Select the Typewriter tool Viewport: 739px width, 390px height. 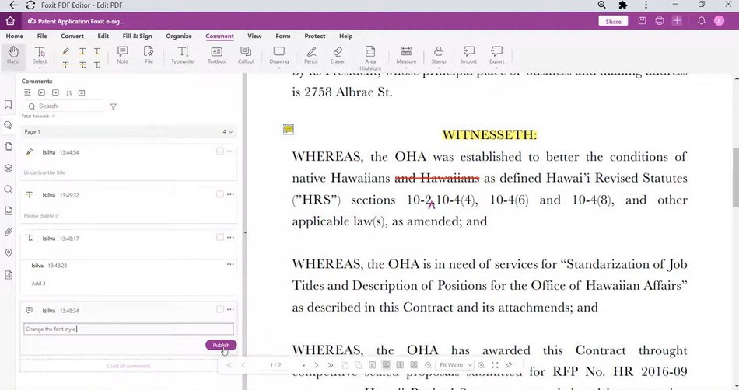[184, 55]
